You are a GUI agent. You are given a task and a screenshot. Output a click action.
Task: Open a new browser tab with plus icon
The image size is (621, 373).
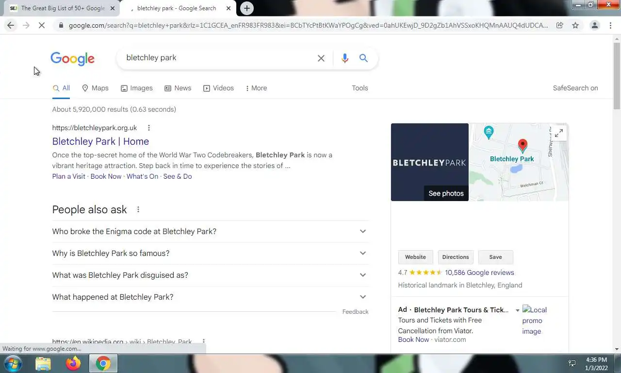(x=247, y=8)
